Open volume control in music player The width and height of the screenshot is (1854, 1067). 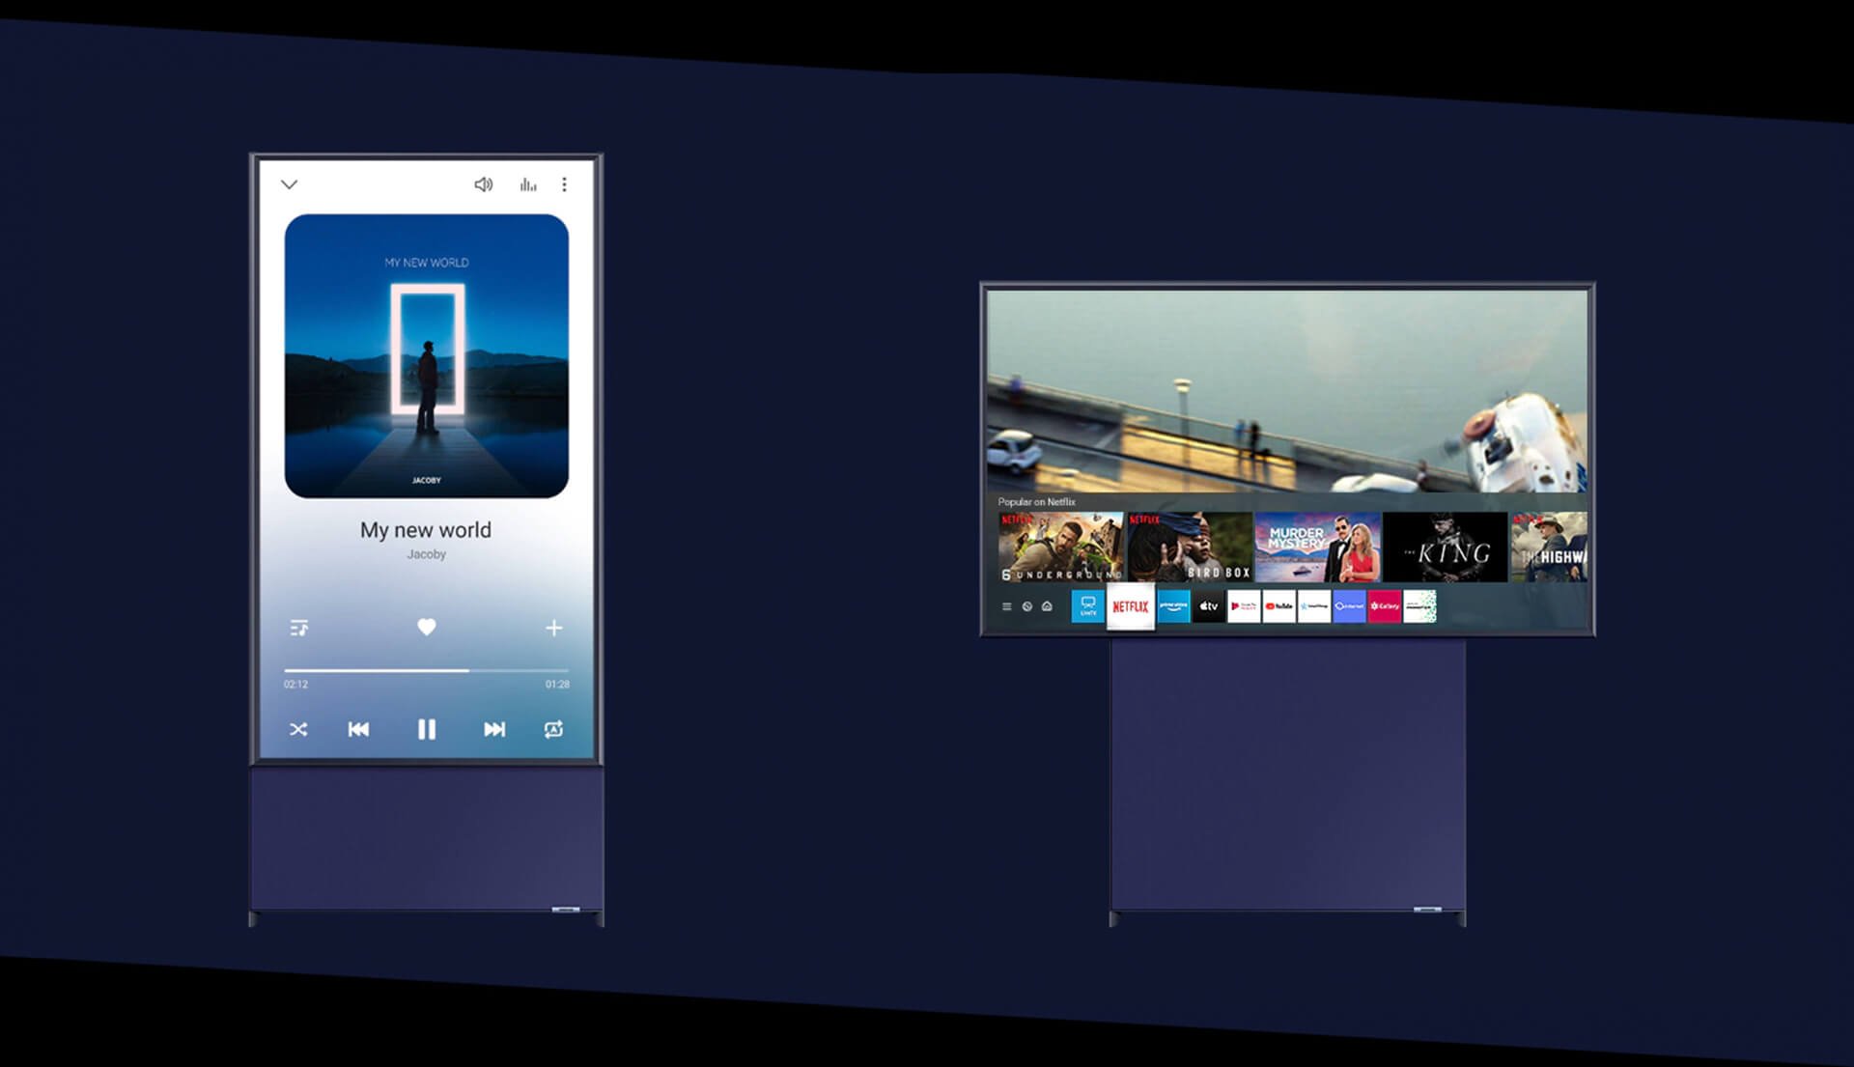click(x=484, y=184)
